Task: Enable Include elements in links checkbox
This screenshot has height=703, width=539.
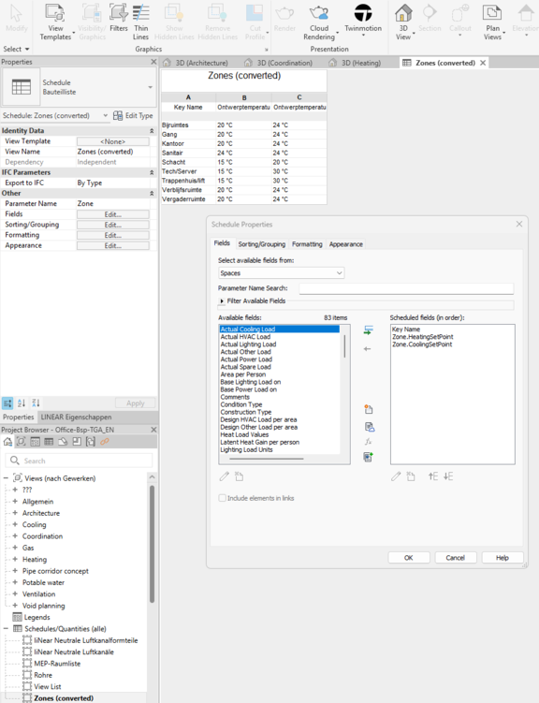Action: (x=222, y=498)
